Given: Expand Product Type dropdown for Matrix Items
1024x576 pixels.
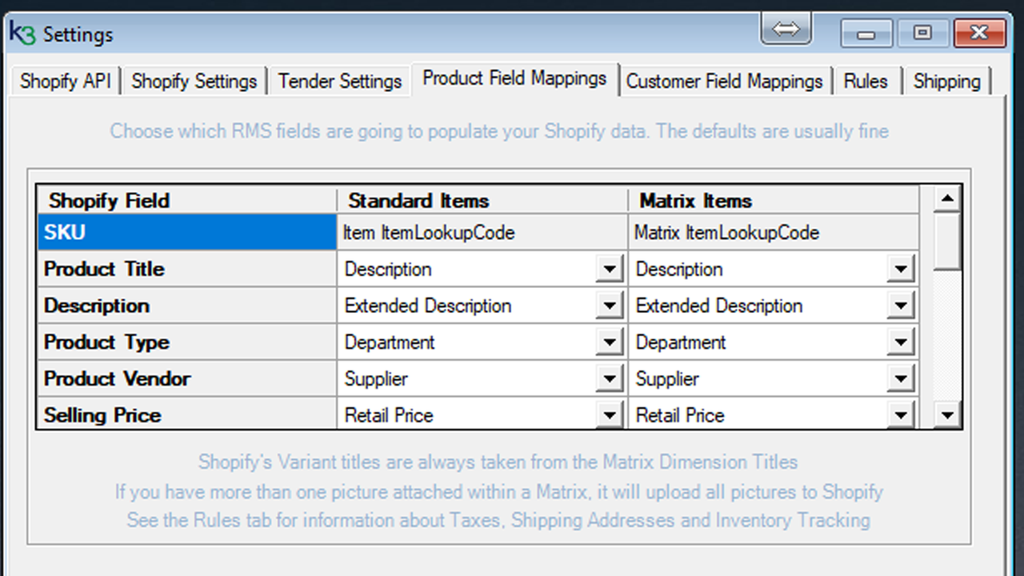Looking at the screenshot, I should [x=901, y=342].
